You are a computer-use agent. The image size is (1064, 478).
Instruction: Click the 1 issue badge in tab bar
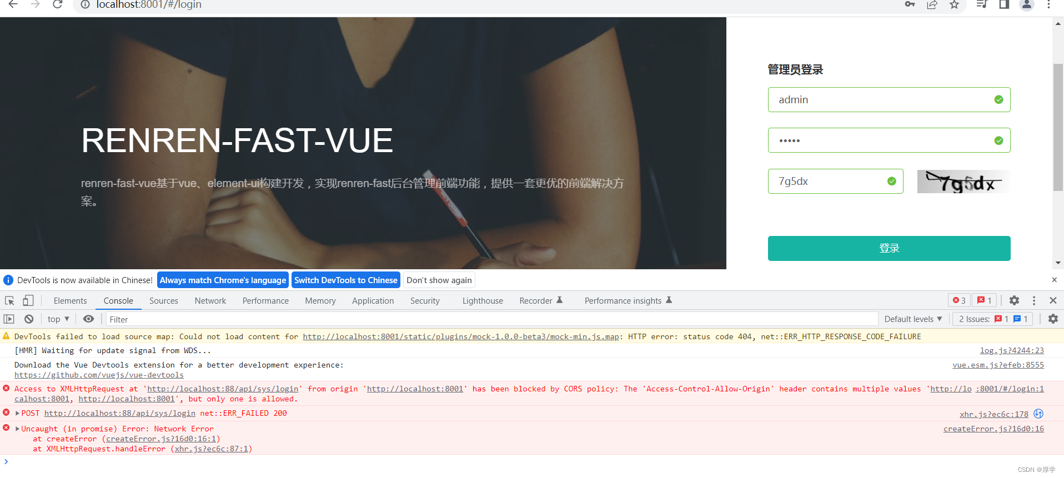point(985,300)
